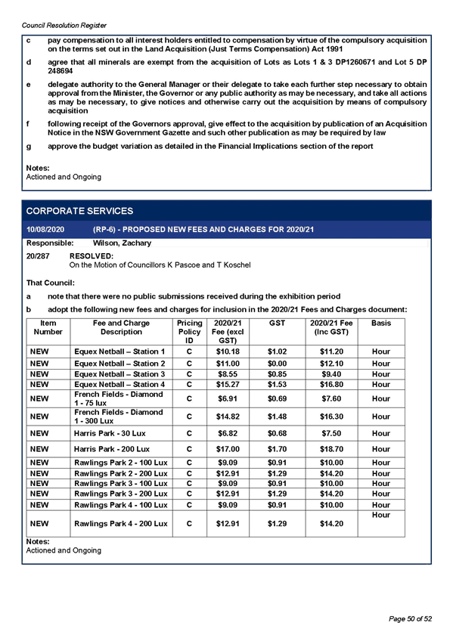Click the Council Resolution Register page title
This screenshot has width=453, height=641.
pyautogui.click(x=64, y=26)
